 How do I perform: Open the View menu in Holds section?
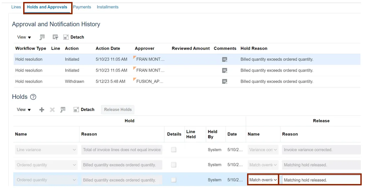pyautogui.click(x=24, y=110)
